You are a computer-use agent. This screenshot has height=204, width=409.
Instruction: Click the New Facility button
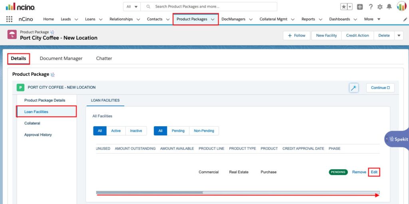coord(326,36)
